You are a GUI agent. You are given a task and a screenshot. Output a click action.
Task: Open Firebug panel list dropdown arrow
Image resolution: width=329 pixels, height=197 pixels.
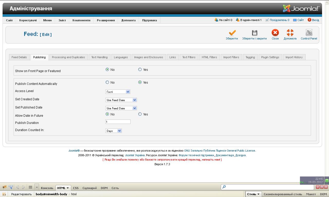37,187
